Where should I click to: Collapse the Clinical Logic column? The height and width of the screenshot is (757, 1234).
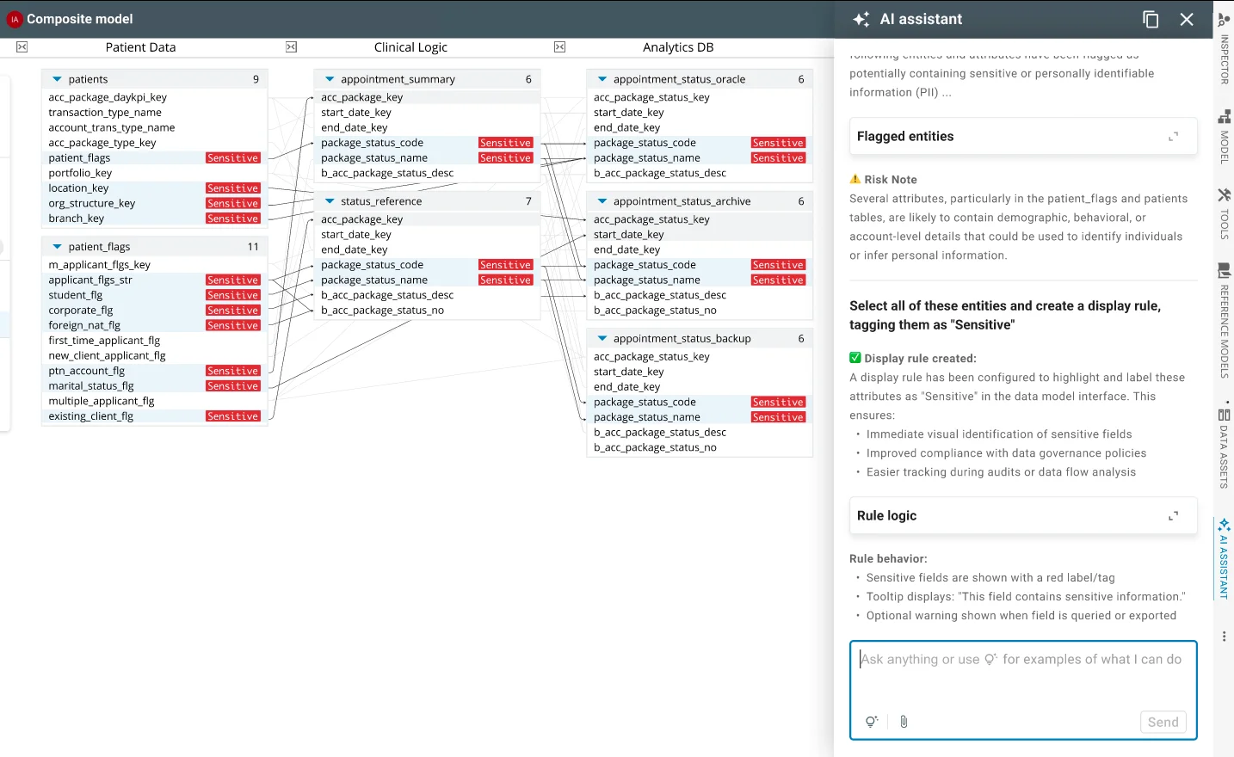click(x=292, y=47)
